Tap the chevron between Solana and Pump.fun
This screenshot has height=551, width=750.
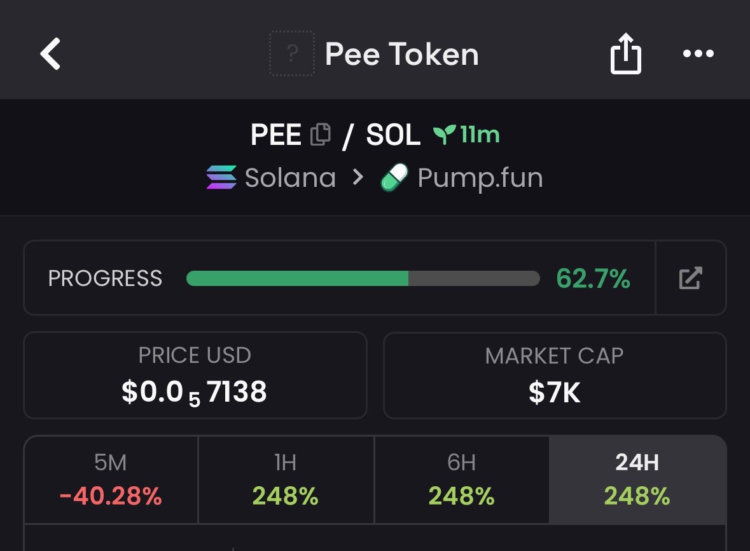pos(358,177)
